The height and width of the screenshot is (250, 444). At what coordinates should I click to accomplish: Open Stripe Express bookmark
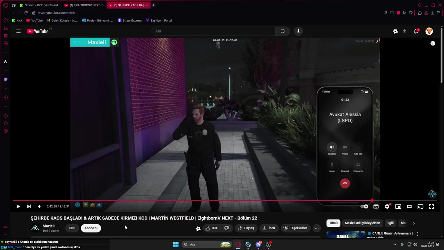click(x=130, y=20)
